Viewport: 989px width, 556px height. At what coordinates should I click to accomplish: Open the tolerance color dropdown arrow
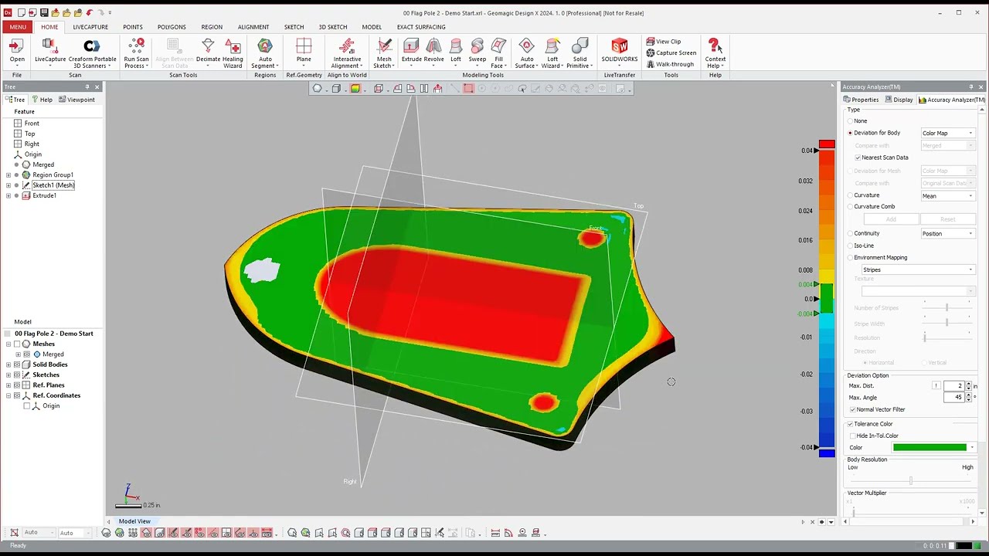tap(972, 448)
